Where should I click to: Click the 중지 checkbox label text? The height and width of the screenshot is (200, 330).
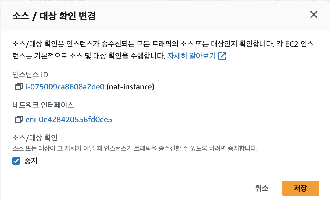click(31, 161)
